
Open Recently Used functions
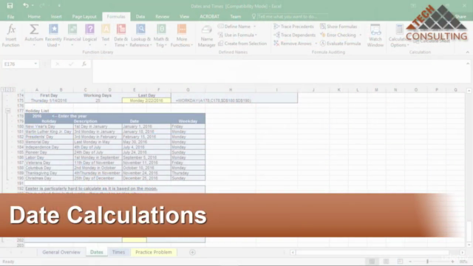pos(53,35)
